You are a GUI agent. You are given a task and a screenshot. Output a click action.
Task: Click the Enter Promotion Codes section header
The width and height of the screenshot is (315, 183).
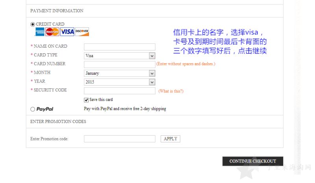[58, 121]
